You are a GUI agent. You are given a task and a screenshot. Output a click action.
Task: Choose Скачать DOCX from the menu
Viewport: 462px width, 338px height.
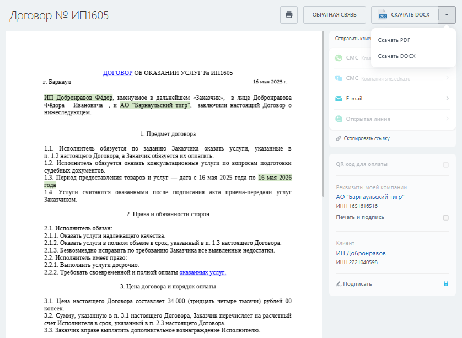396,56
